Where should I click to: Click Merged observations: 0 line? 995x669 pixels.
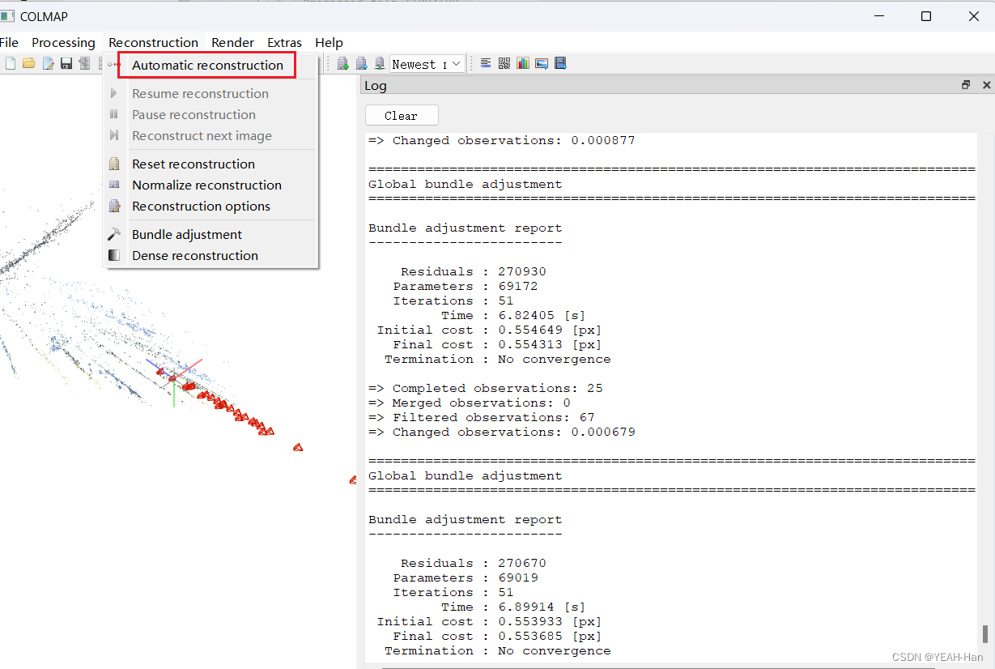pos(470,403)
